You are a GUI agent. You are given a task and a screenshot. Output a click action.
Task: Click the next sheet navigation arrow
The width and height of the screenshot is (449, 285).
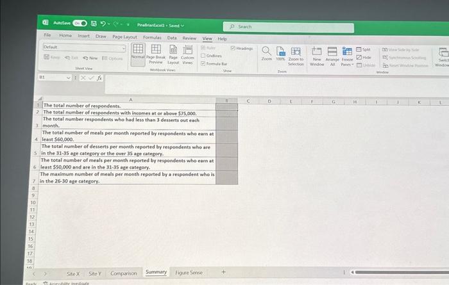click(x=45, y=274)
